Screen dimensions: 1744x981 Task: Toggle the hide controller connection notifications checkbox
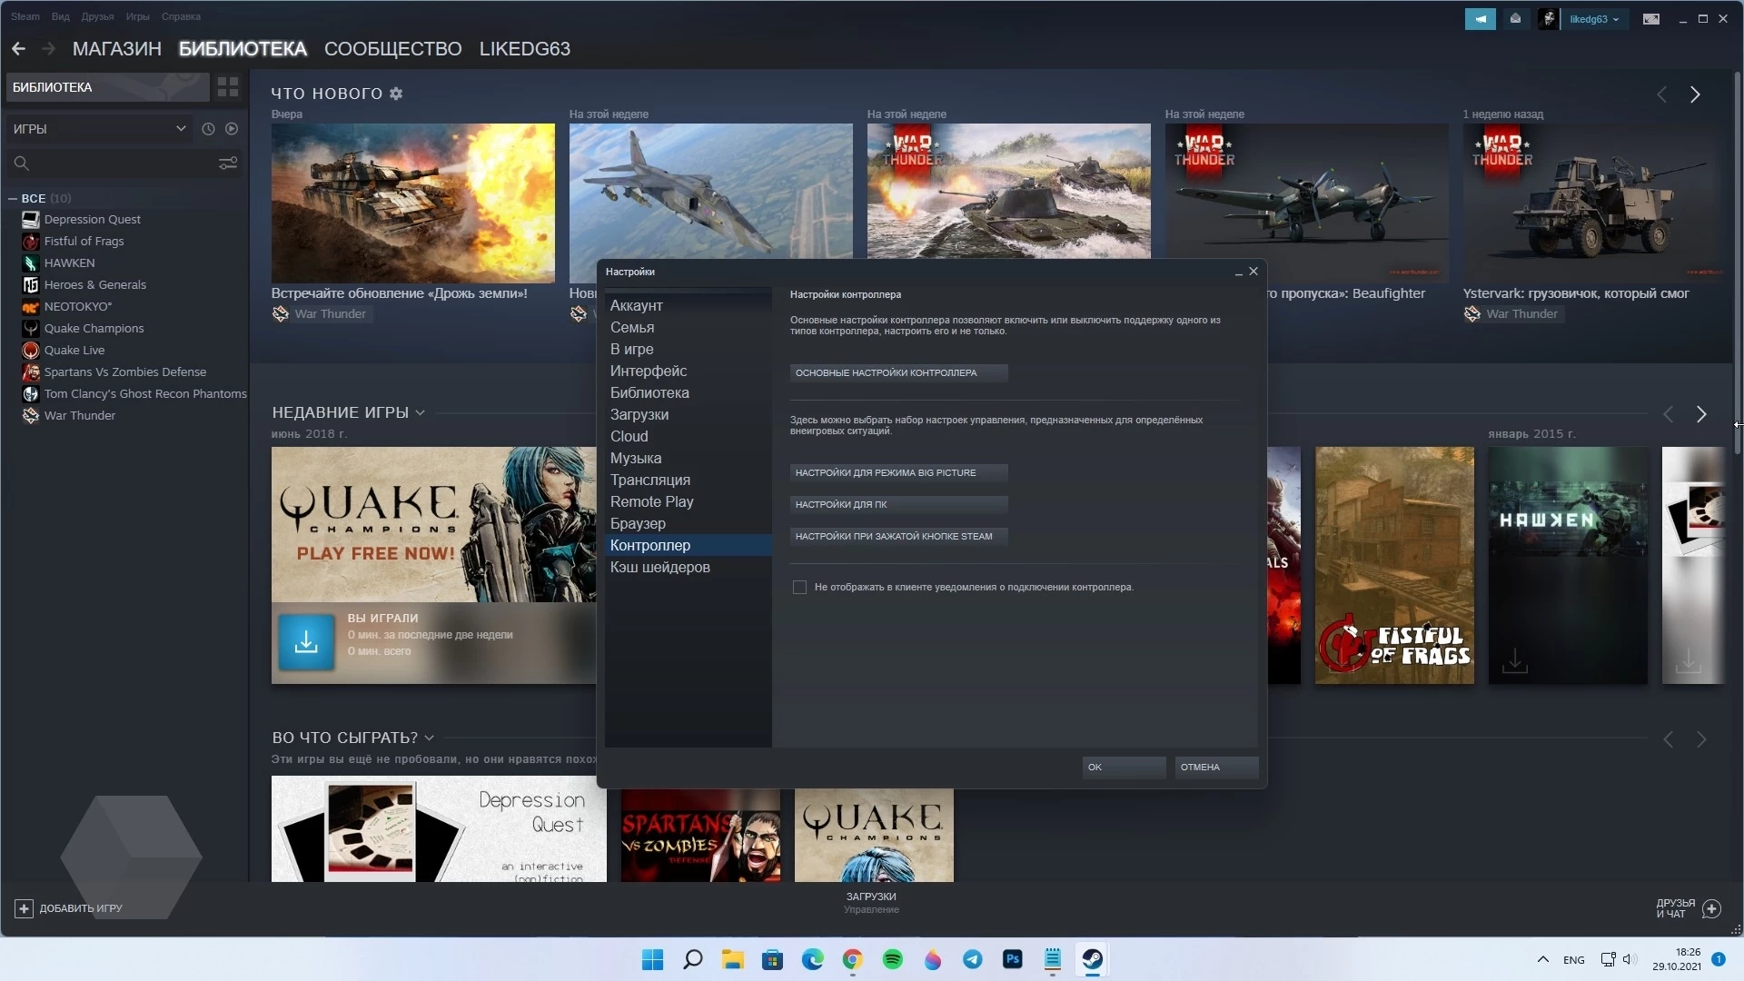pos(799,588)
